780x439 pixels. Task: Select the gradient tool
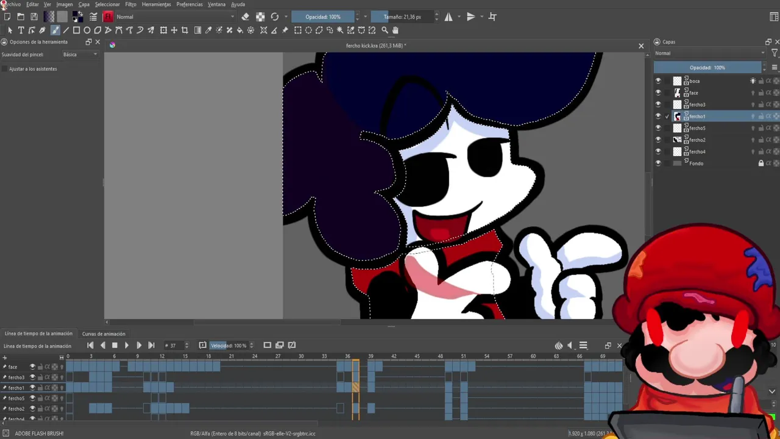tap(197, 30)
